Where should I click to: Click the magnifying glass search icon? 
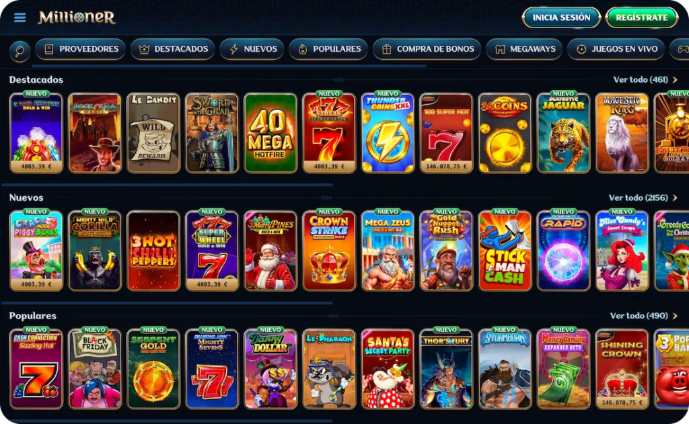tap(20, 51)
